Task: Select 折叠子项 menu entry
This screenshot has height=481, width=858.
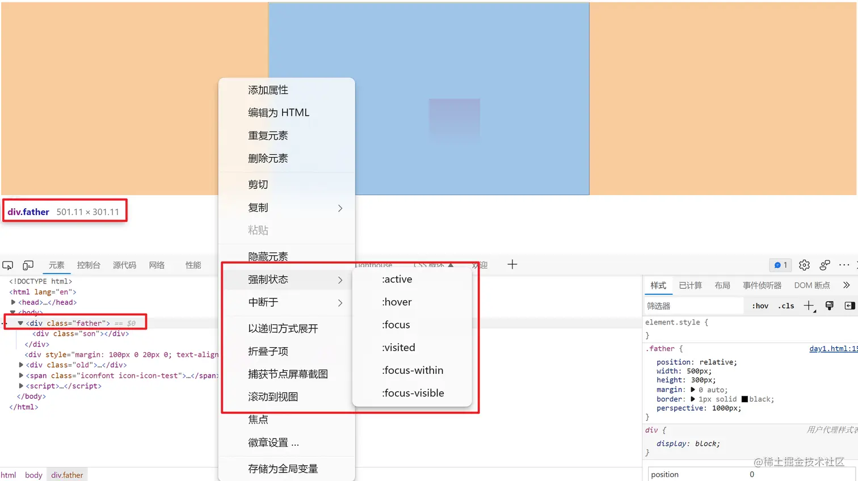Action: point(287,351)
